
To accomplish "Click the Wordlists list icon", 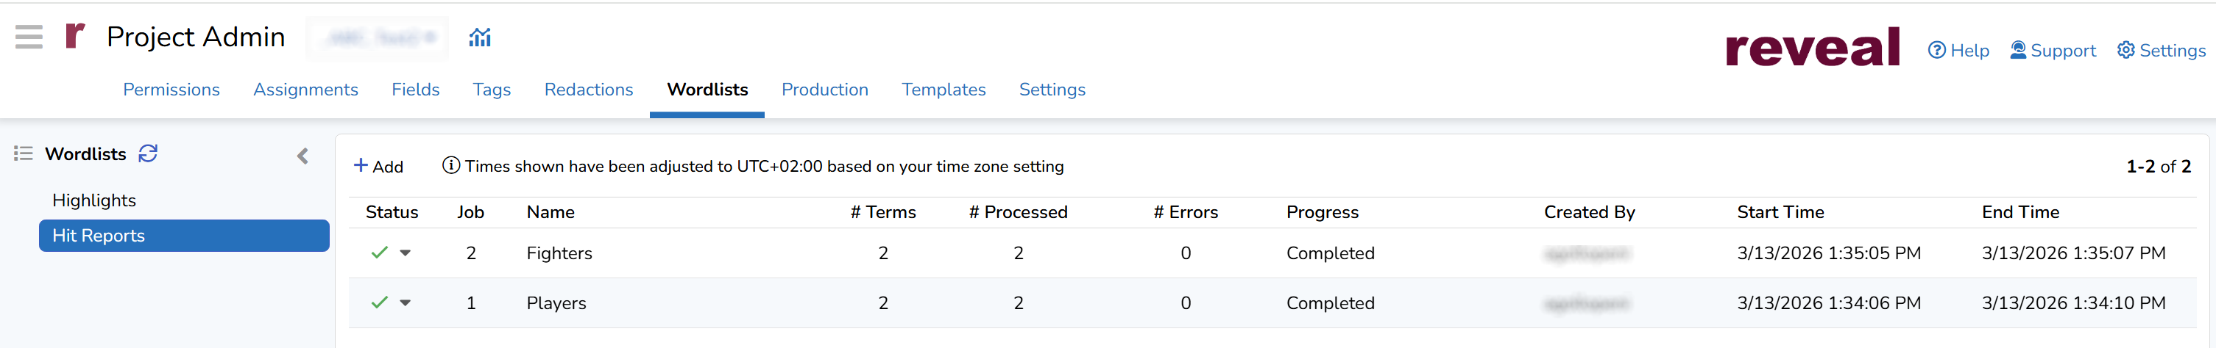I will coord(24,153).
